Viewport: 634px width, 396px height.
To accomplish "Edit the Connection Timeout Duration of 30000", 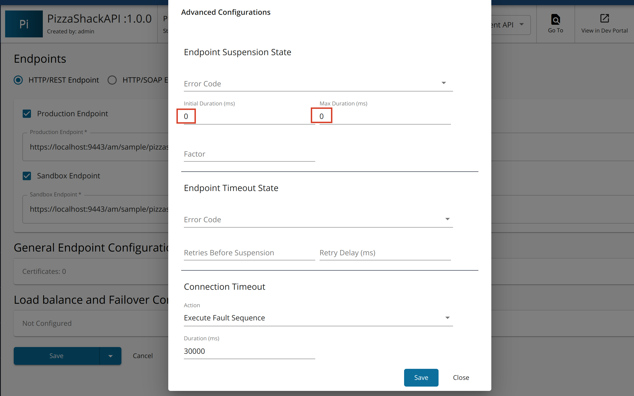I will 249,351.
